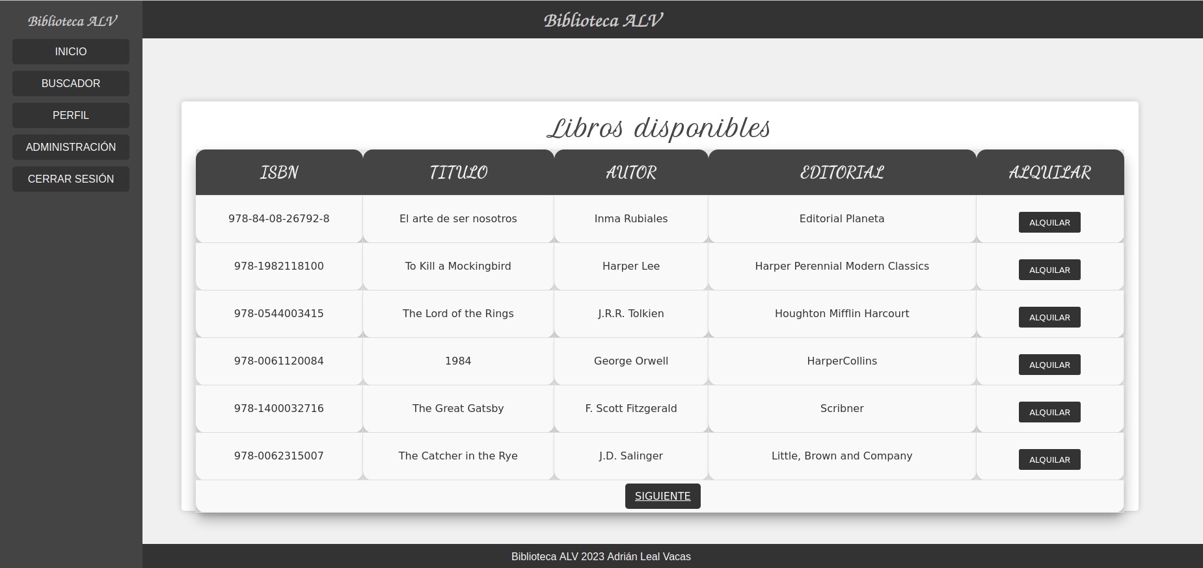Go to next page with SIGUIENTE

[662, 496]
